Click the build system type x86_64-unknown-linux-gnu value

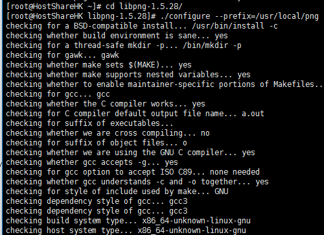point(196,221)
